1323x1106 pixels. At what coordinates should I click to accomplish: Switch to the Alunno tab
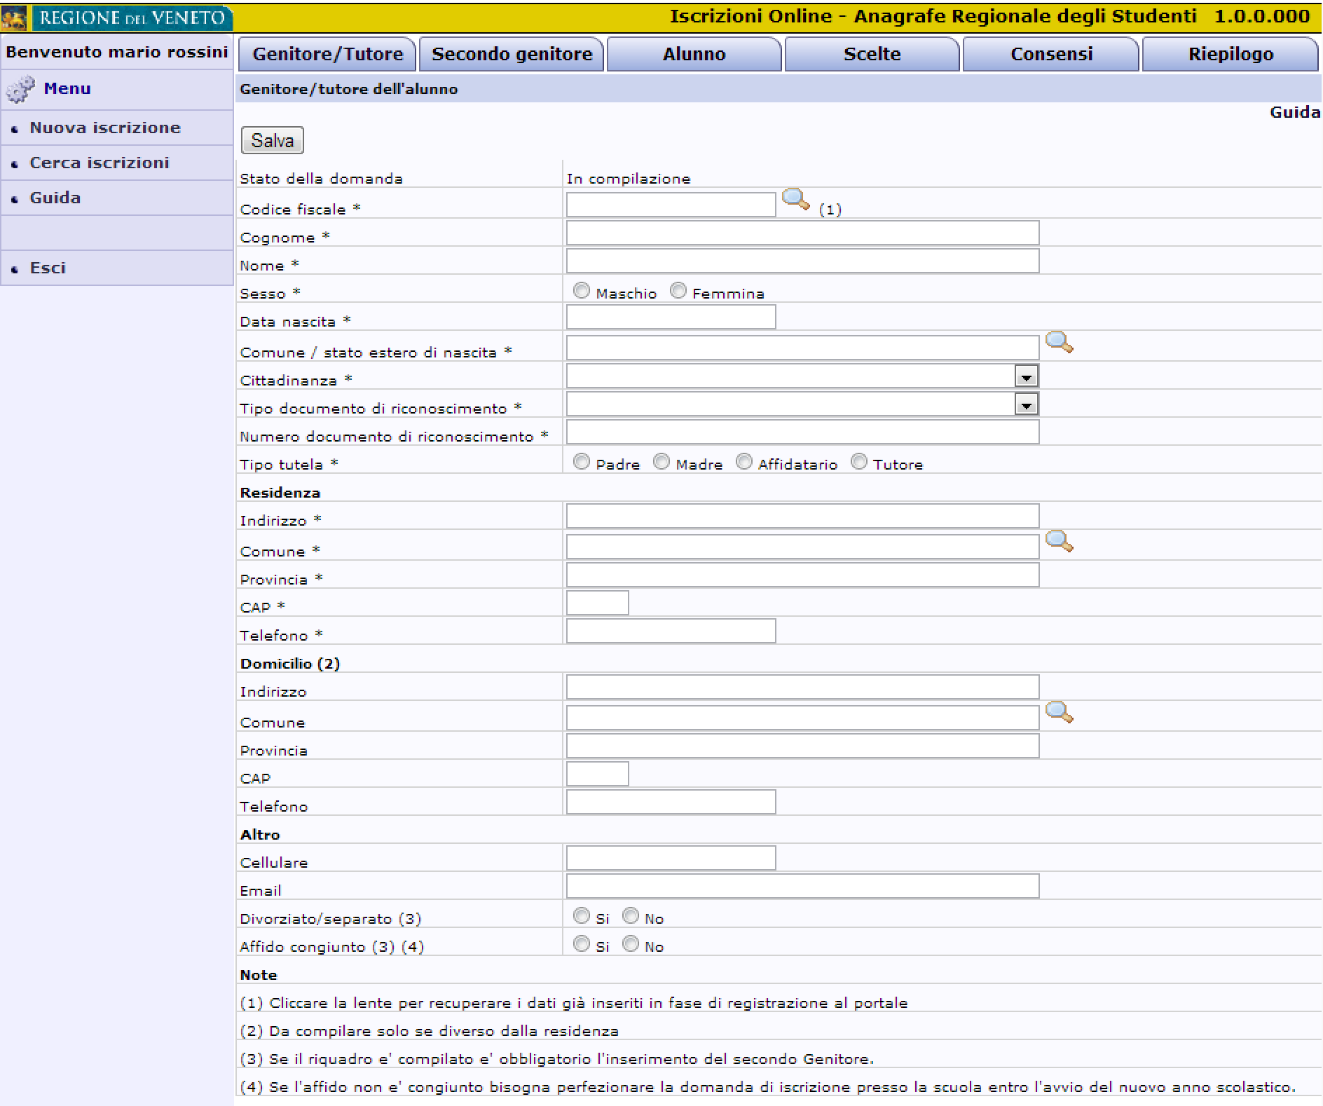694,55
